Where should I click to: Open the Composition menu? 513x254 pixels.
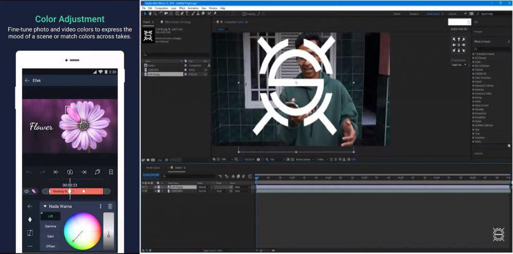pos(161,8)
